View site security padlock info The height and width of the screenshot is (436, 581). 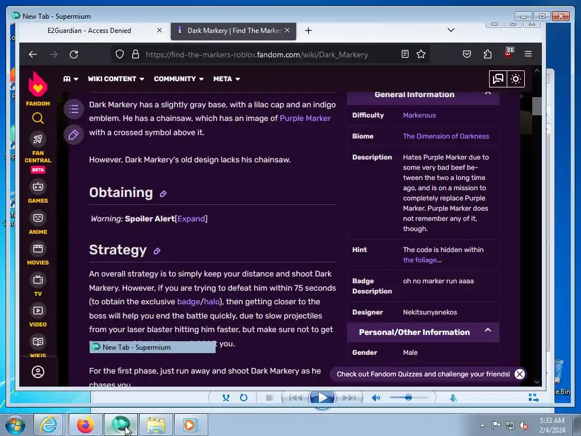pos(136,54)
